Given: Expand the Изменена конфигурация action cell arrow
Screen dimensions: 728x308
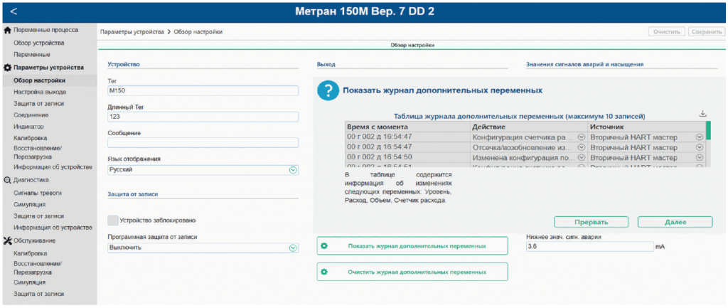Looking at the screenshot, I should point(580,157).
